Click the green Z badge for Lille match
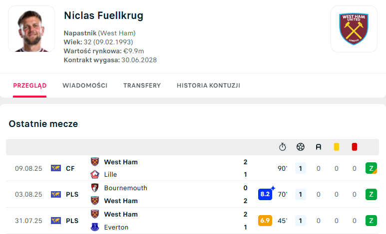The height and width of the screenshot is (234, 386). [x=371, y=168]
